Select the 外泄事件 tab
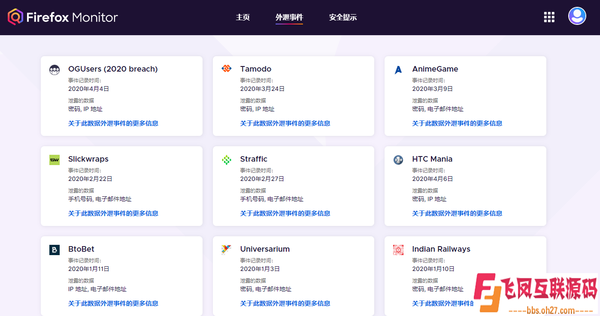 (289, 18)
